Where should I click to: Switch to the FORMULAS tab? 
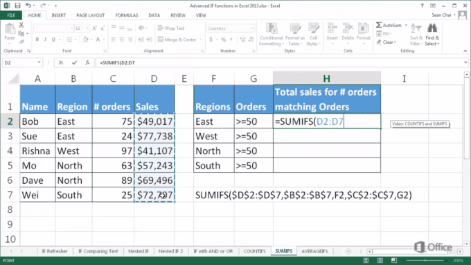pos(127,15)
